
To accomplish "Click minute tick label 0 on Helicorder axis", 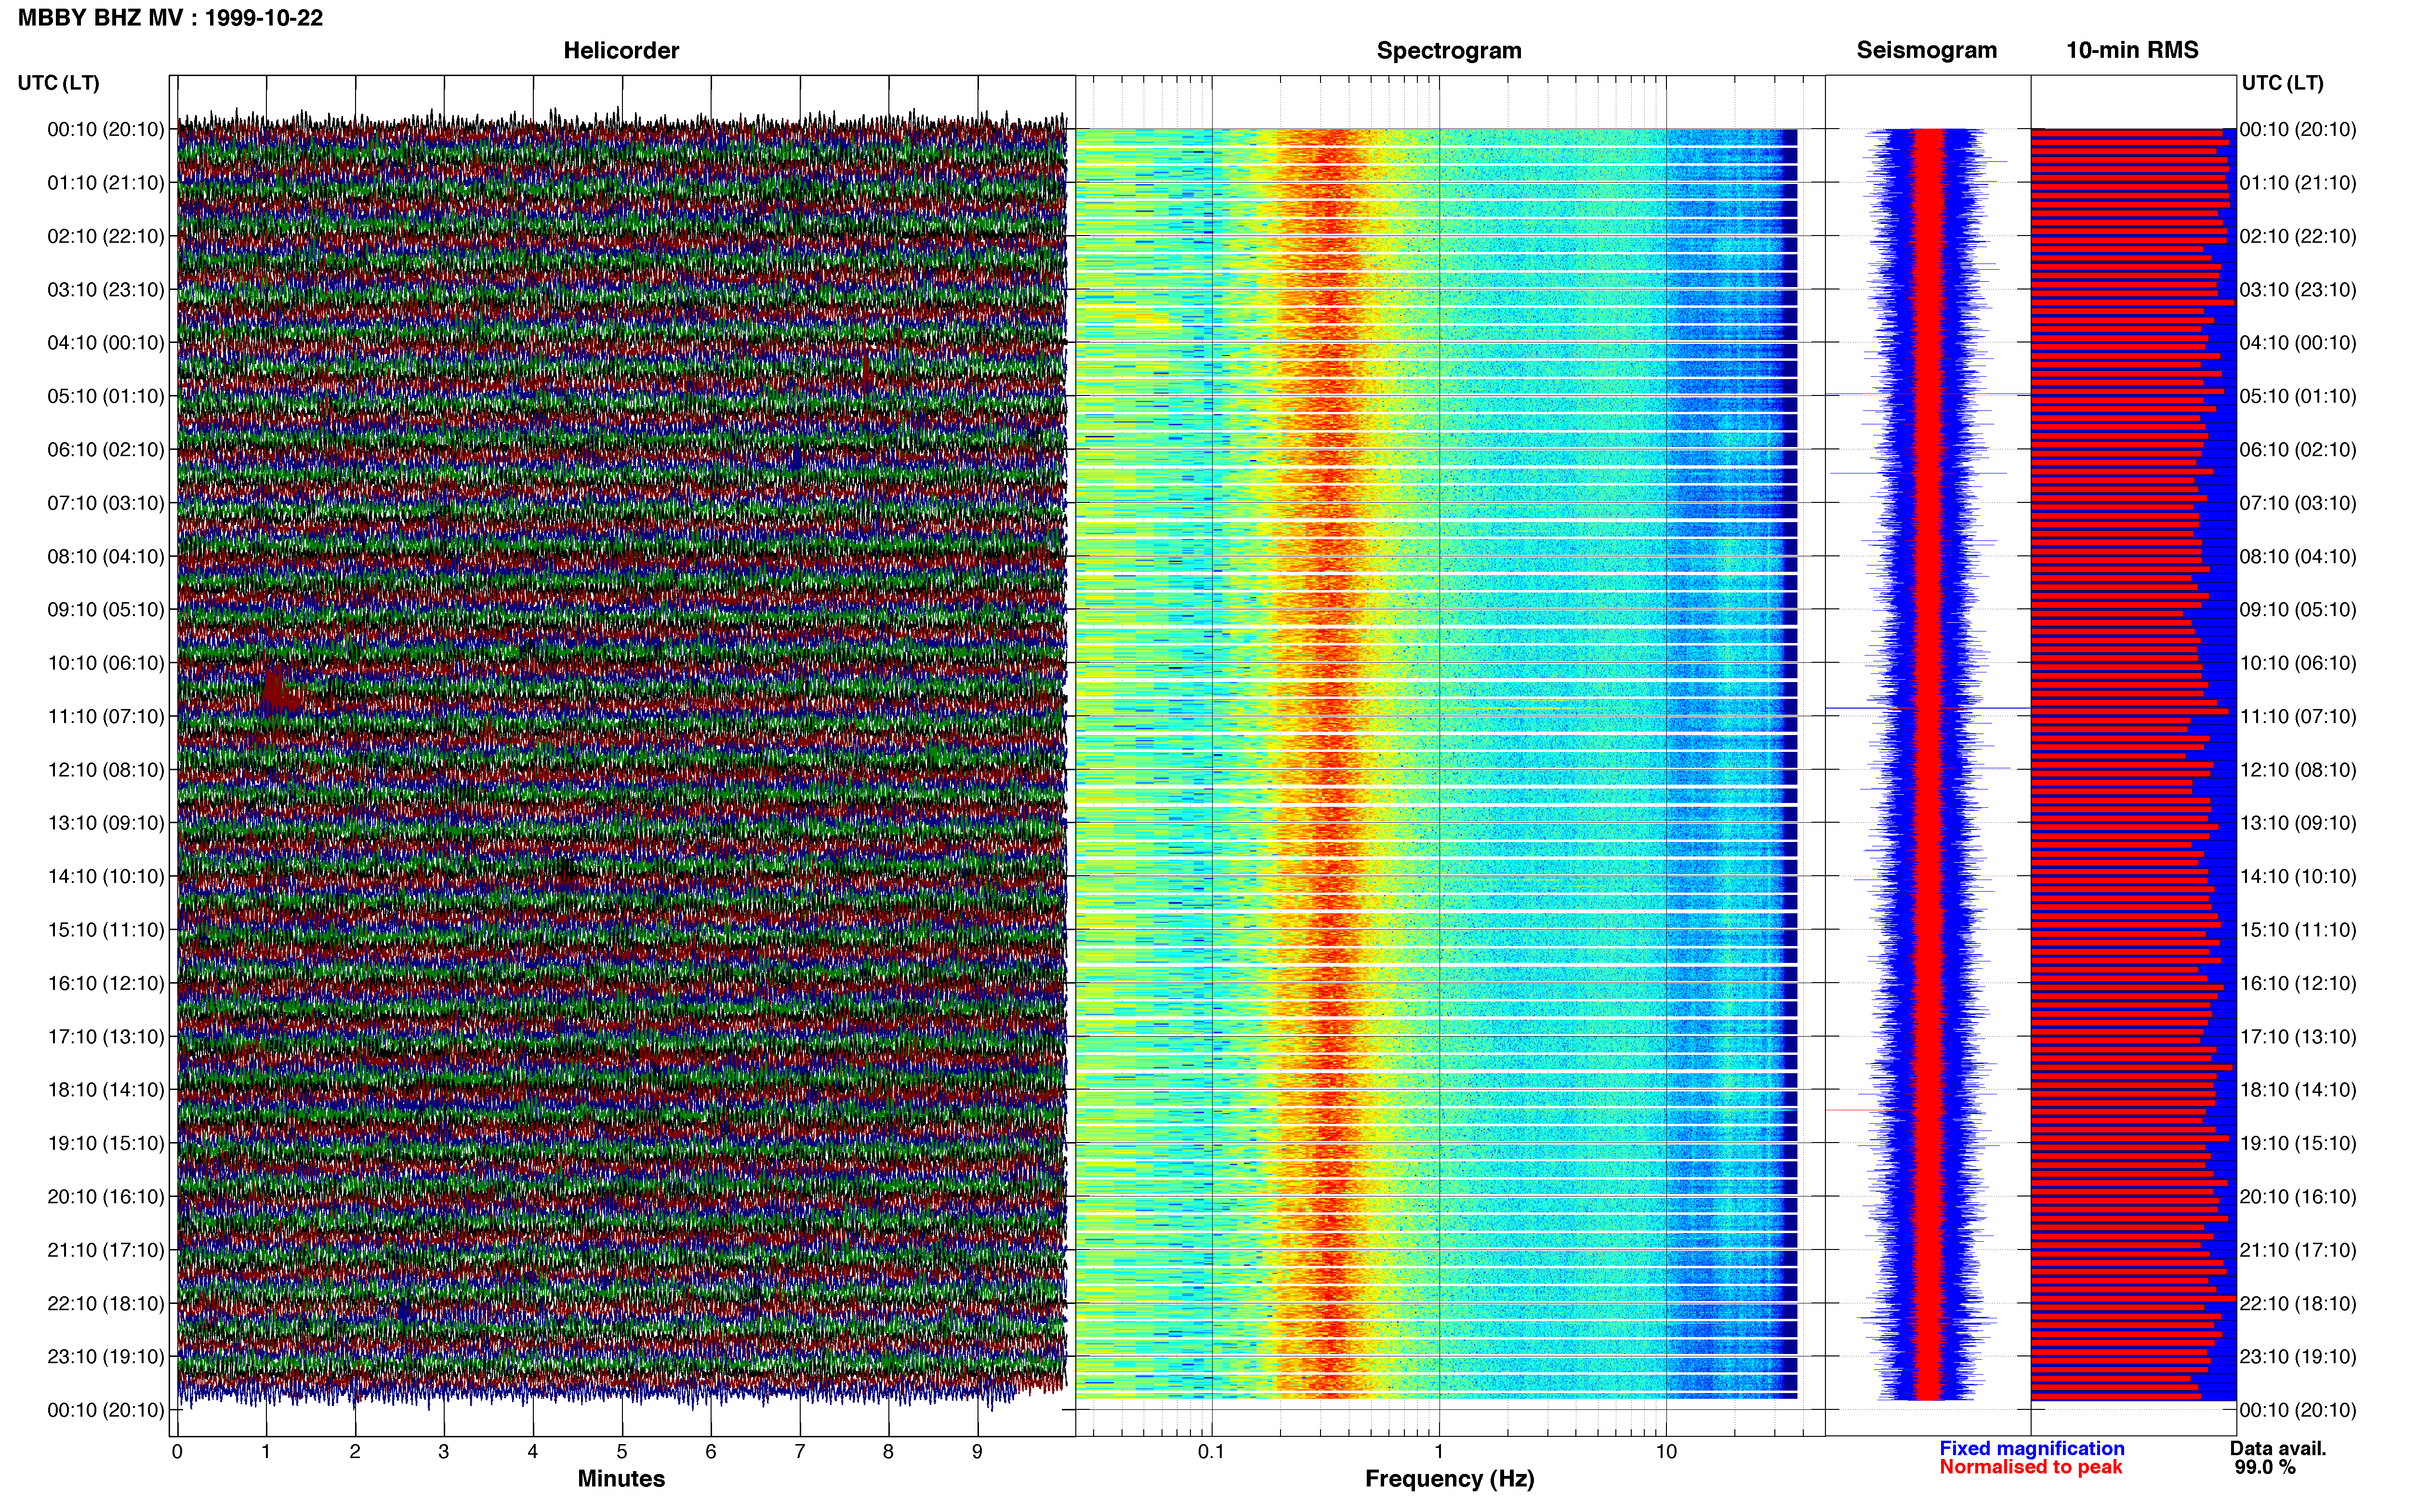I will tap(177, 1452).
